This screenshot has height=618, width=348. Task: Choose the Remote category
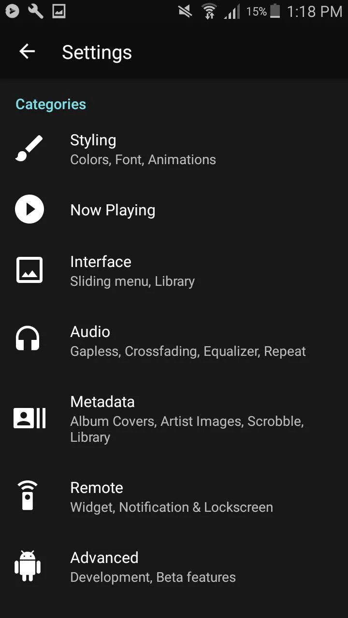(x=174, y=497)
